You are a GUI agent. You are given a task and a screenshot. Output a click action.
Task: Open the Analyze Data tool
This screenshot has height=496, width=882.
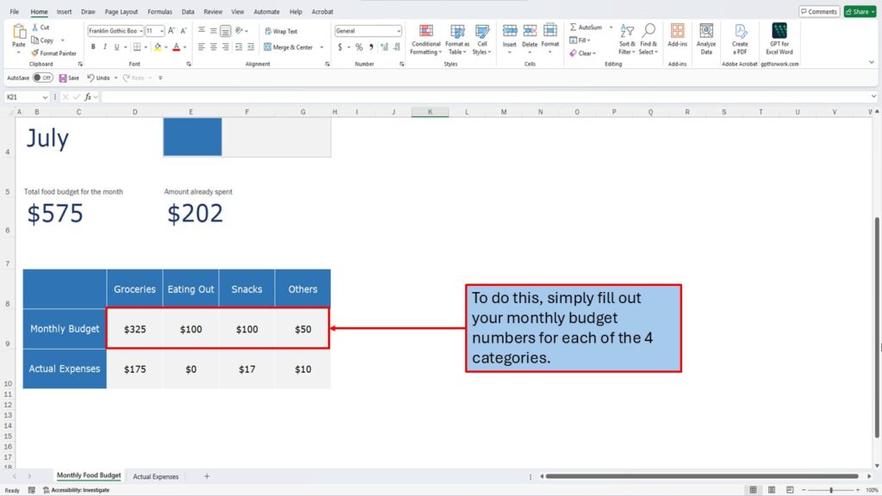(x=706, y=38)
